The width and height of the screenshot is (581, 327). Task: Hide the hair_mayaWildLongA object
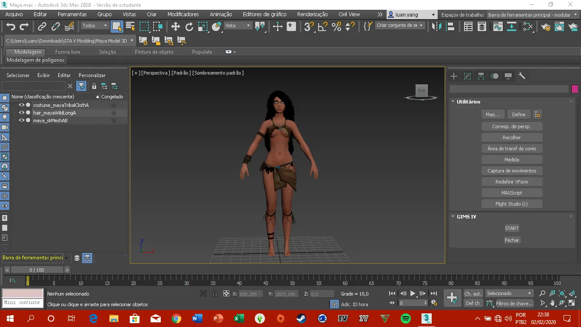[22, 113]
